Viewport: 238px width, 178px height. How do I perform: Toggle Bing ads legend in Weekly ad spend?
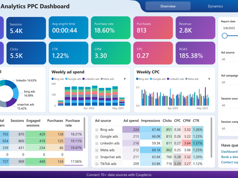[58, 79]
